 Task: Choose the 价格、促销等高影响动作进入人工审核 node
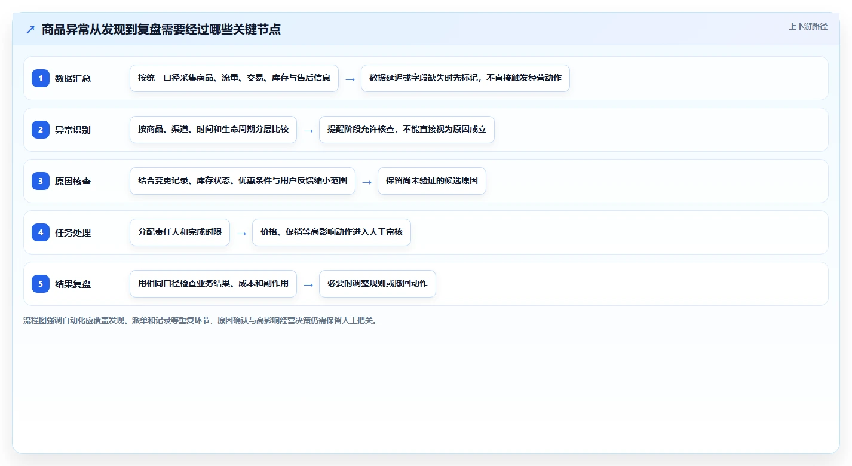tap(332, 232)
